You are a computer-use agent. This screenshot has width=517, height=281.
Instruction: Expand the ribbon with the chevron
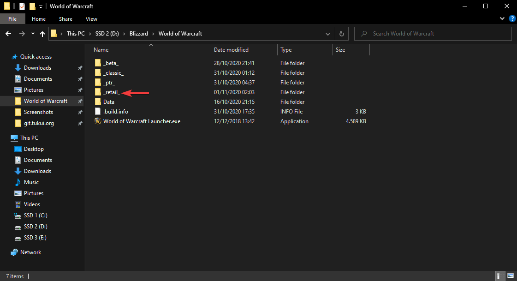point(502,19)
